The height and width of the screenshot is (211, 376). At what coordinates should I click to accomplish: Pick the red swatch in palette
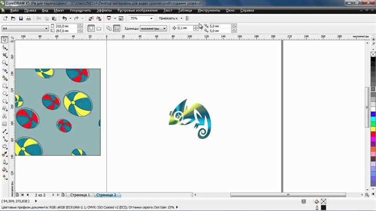click(x=373, y=134)
